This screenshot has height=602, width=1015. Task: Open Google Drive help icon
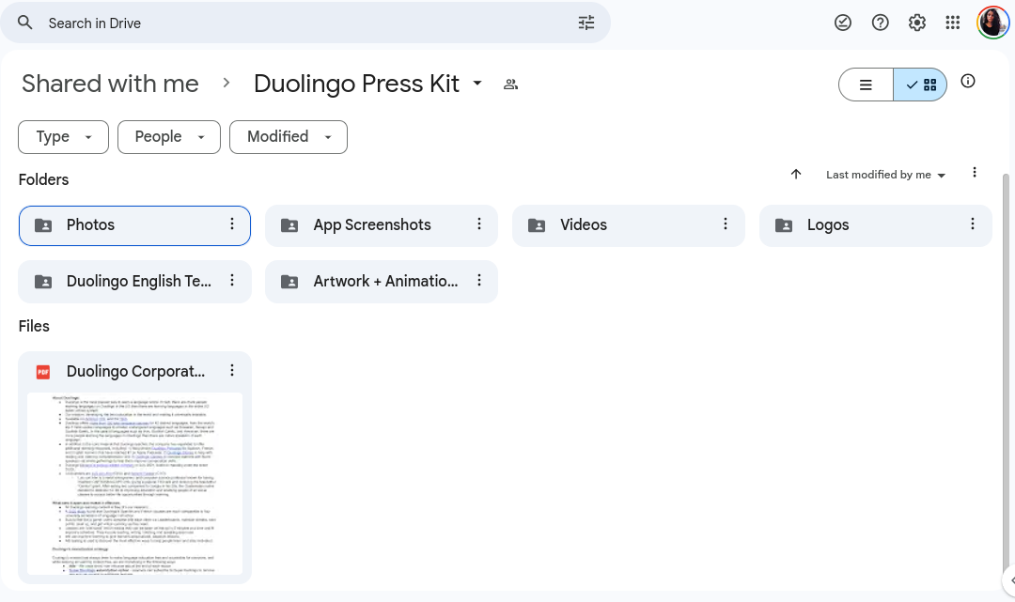[x=880, y=22]
